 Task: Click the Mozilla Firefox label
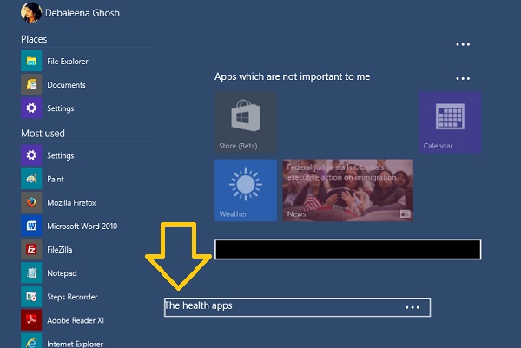pos(71,203)
